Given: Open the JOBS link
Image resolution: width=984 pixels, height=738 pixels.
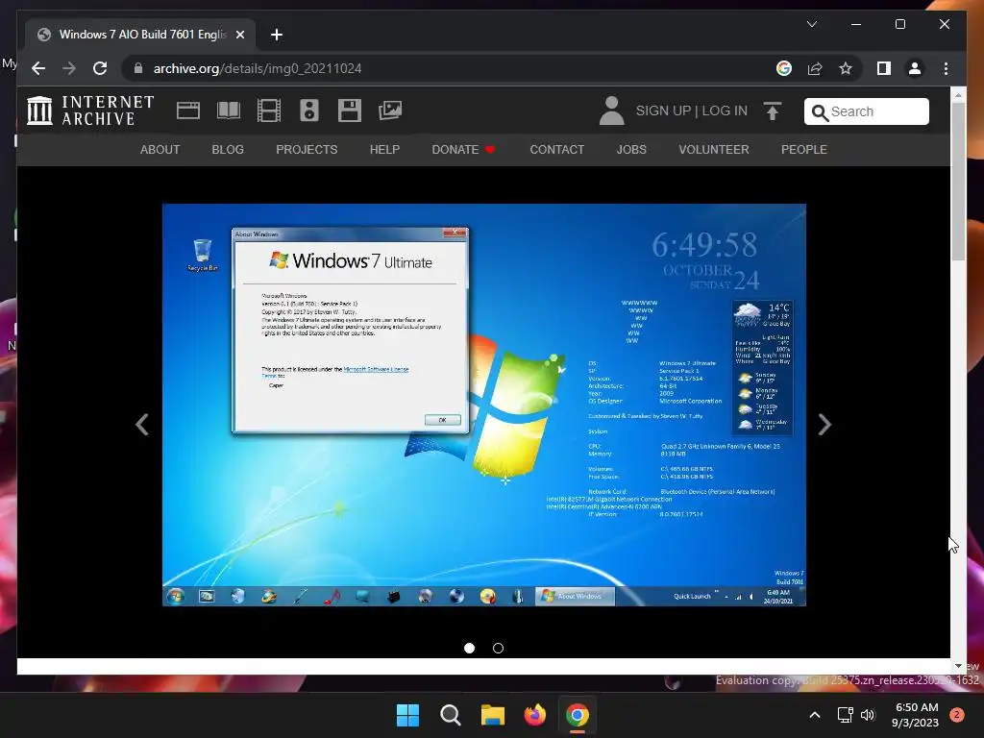Looking at the screenshot, I should pyautogui.click(x=631, y=149).
